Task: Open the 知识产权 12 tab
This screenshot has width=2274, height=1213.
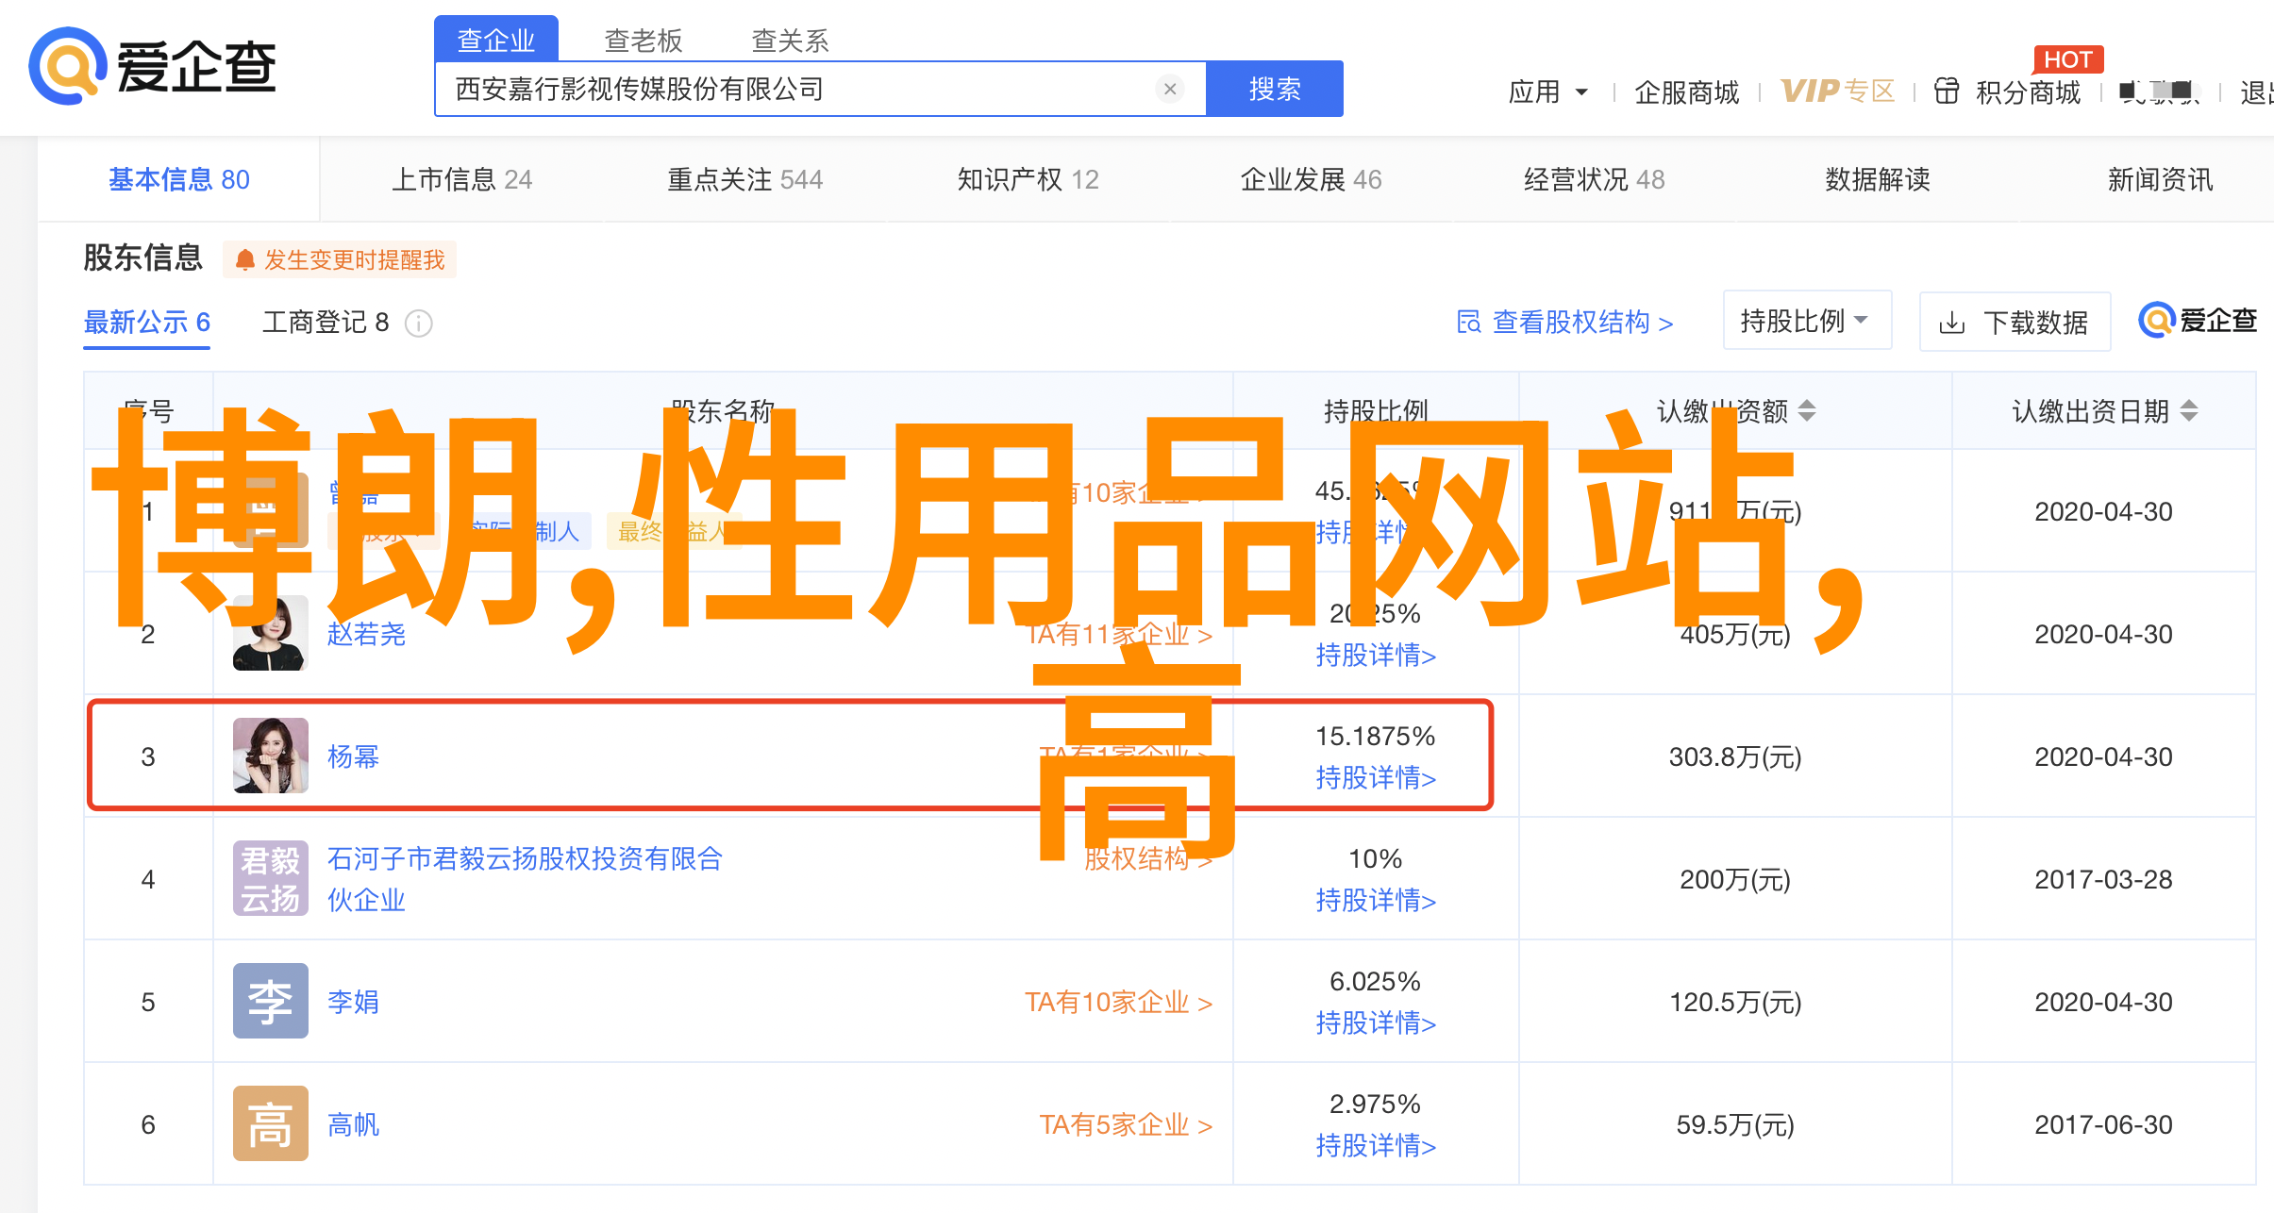Action: [1028, 179]
